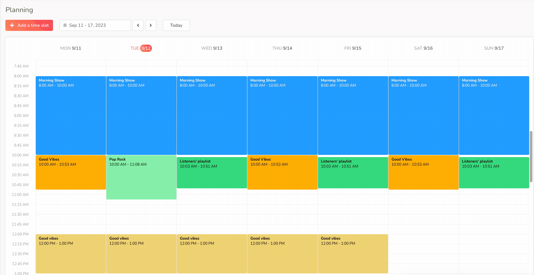Image resolution: width=534 pixels, height=275 pixels.
Task: Open Thursday's Good vibes 12:00 PM slot
Action: click(x=282, y=254)
